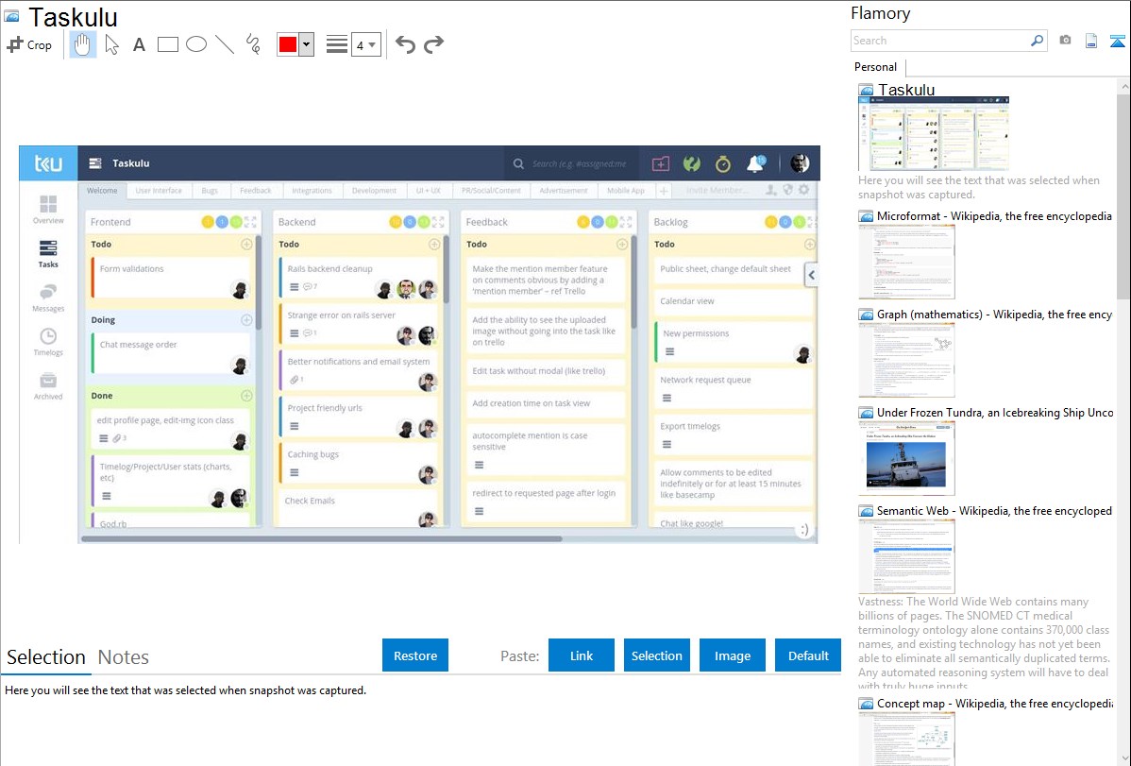The width and height of the screenshot is (1131, 766).
Task: Redo the last annotation
Action: click(433, 44)
